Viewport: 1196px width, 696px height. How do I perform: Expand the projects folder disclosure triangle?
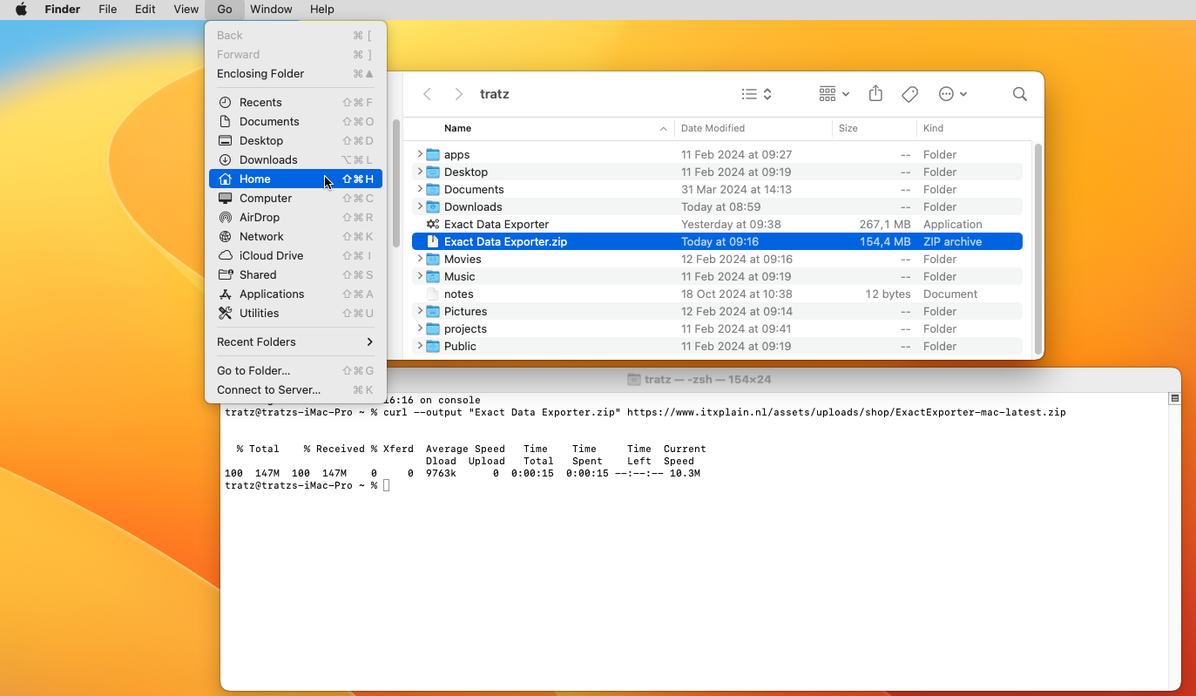(420, 328)
